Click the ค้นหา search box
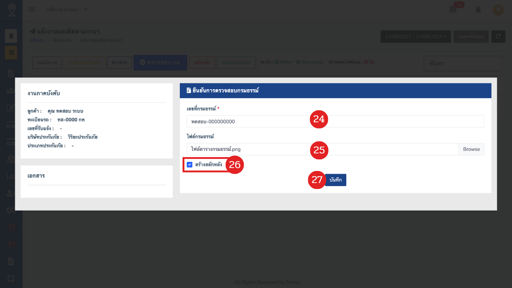The image size is (512, 288). [x=463, y=63]
